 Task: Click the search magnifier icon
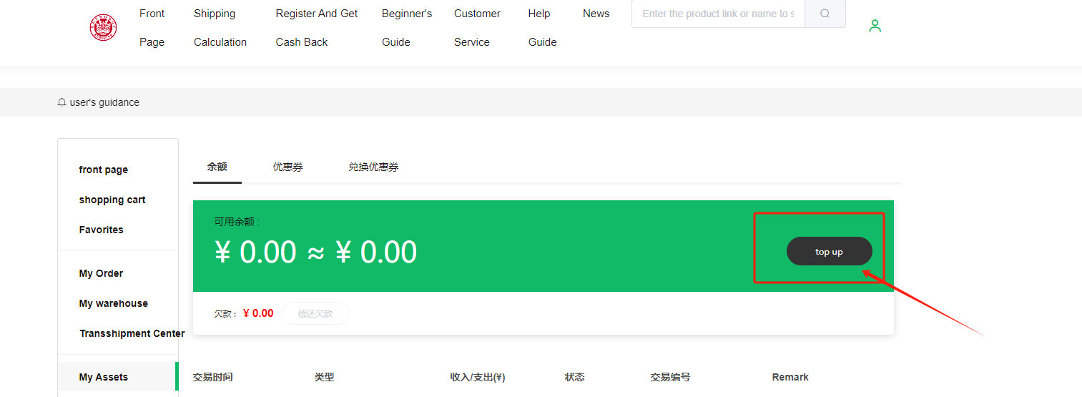[x=825, y=14]
